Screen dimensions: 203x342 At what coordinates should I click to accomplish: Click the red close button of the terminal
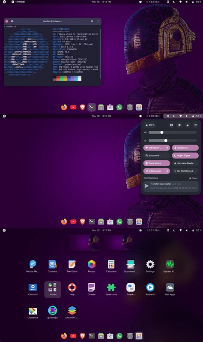(x=7, y=21)
